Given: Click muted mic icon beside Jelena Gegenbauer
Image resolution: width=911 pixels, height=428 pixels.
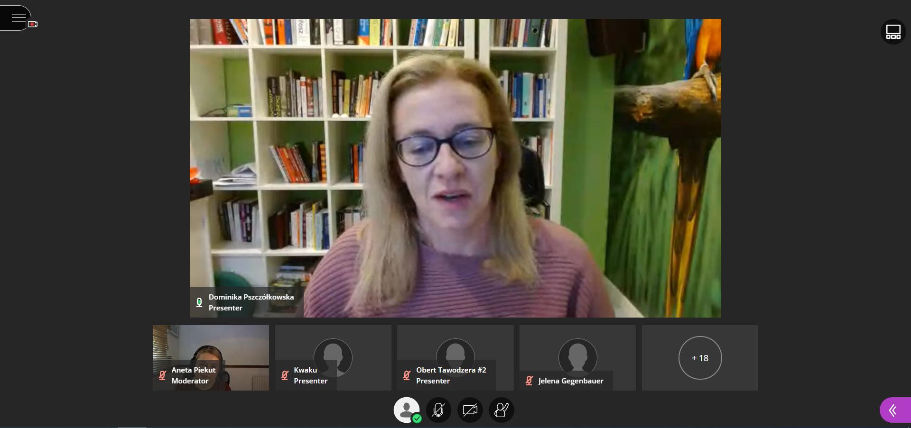Looking at the screenshot, I should pyautogui.click(x=529, y=381).
